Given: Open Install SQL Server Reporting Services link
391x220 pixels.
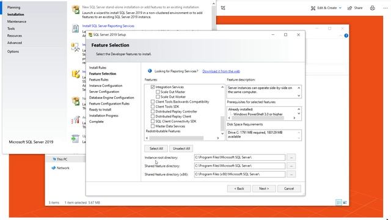Looking at the screenshot, I should 108,26.
